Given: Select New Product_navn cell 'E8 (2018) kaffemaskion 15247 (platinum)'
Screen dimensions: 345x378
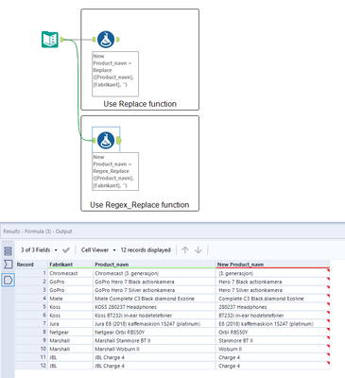Looking at the screenshot, I should [272, 324].
